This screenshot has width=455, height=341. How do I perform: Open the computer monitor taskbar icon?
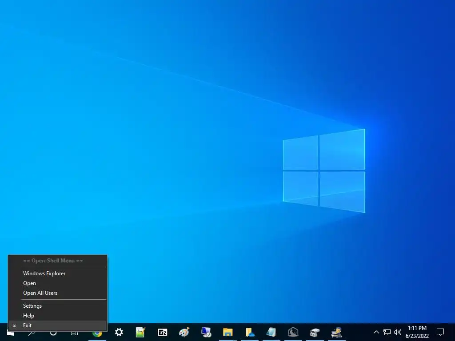206,332
